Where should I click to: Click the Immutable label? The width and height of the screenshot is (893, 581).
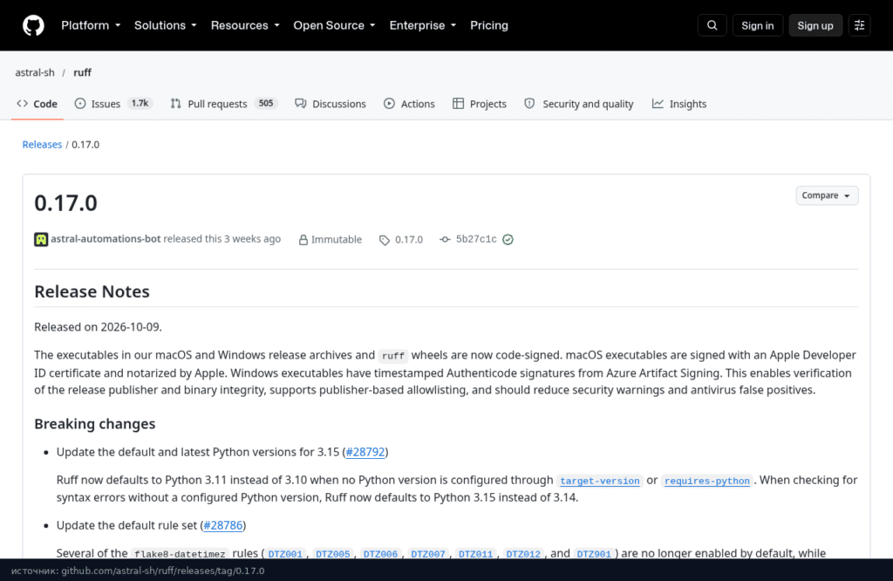[336, 240]
